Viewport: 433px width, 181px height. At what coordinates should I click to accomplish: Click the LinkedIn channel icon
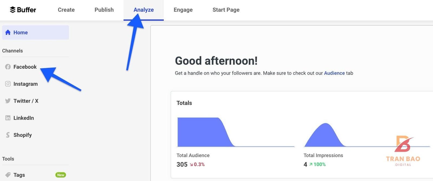8,118
